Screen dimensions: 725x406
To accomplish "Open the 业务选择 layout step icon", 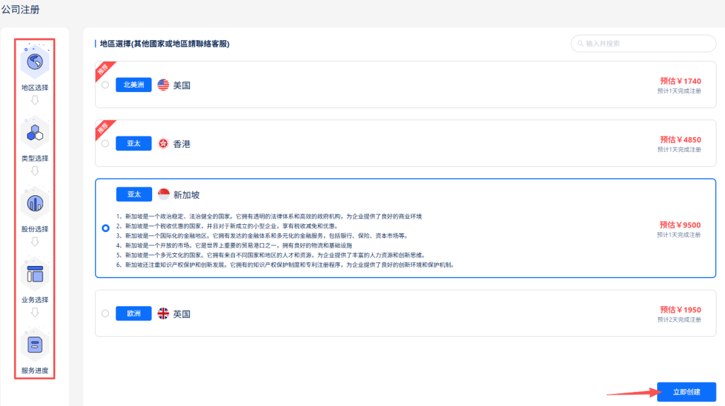I will click(35, 274).
